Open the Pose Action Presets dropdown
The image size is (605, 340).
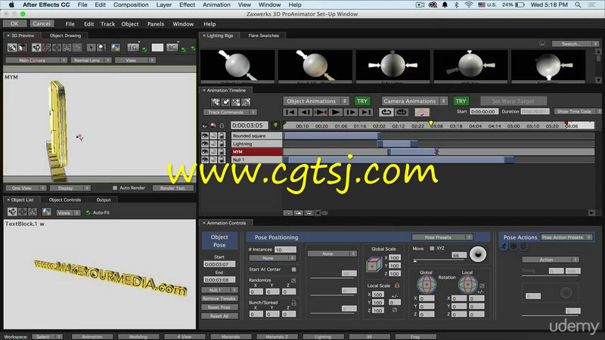point(566,237)
